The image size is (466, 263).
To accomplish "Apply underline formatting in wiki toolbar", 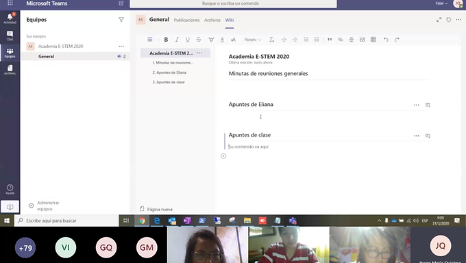I will [x=188, y=40].
